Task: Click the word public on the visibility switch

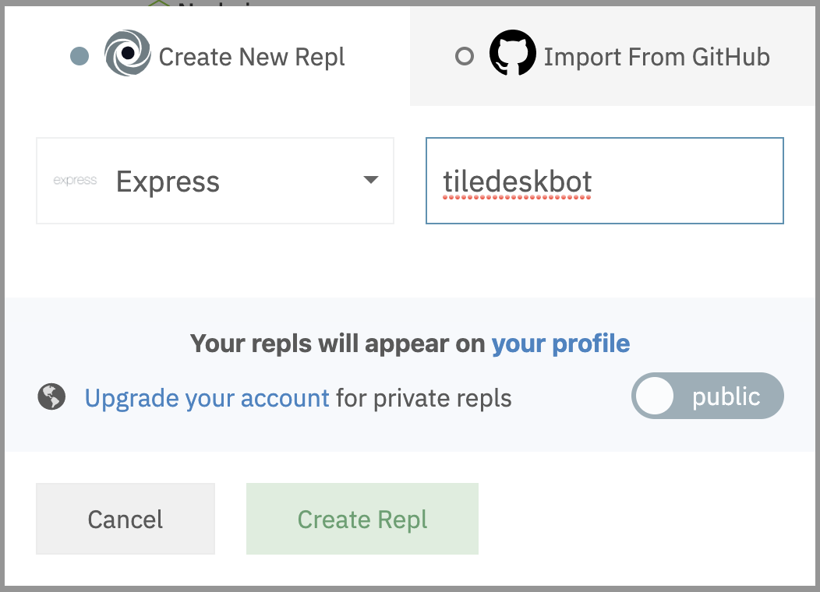Action: coord(726,396)
